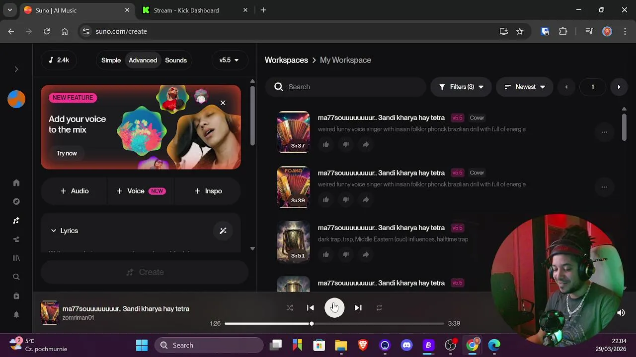636x357 pixels.
Task: Switch to Simple creation mode
Action: point(111,60)
